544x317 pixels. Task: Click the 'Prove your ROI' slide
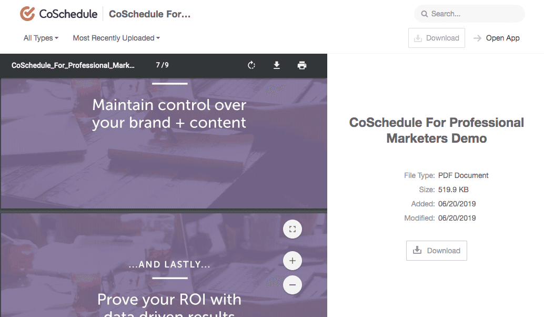tap(164, 265)
